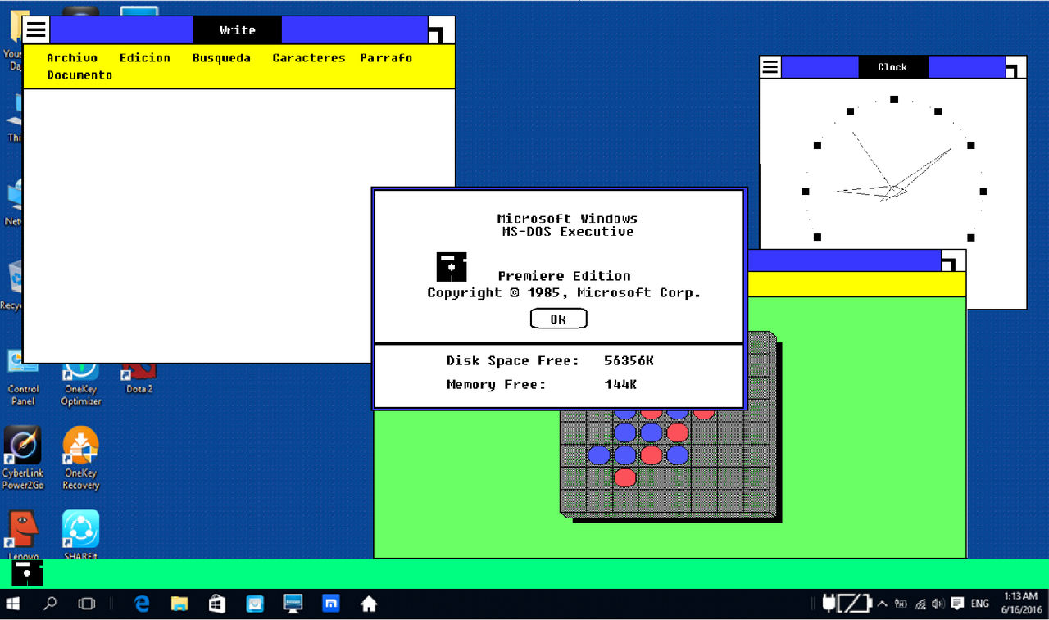Click the floppy disk icon in the About dialog
The image size is (1049, 620).
pyautogui.click(x=452, y=267)
